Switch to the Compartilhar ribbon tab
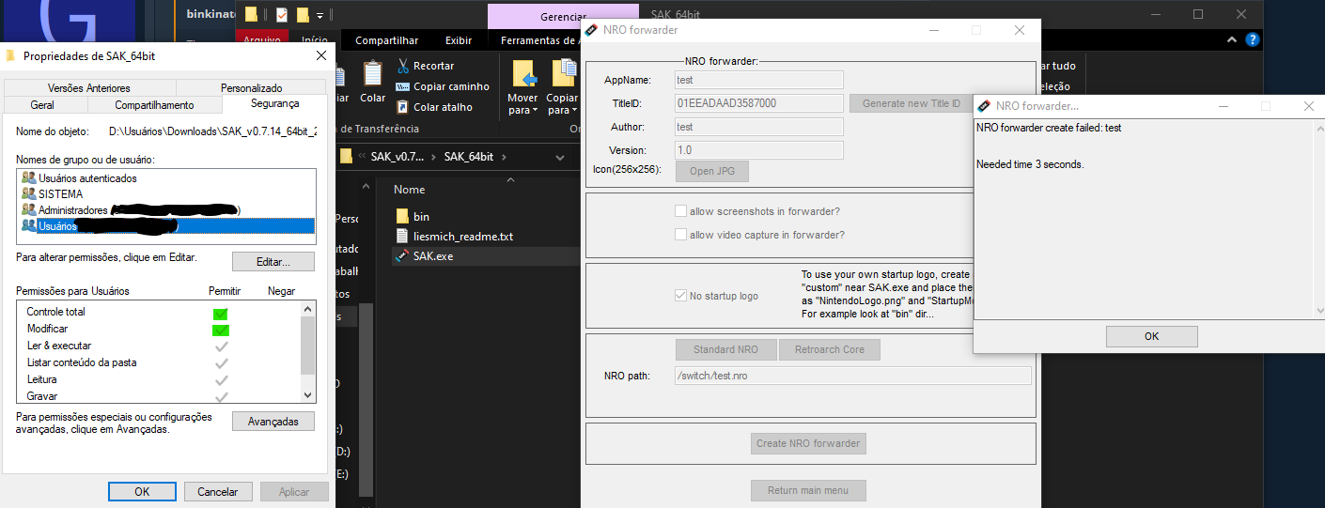This screenshot has width=1325, height=508. 386,40
